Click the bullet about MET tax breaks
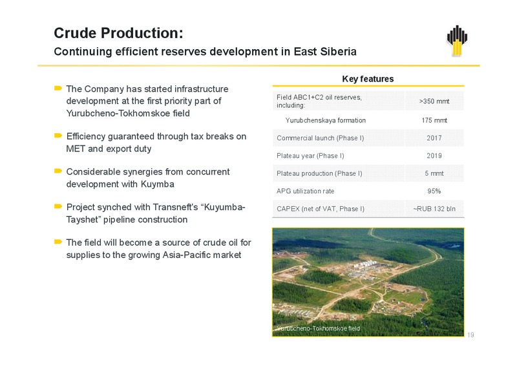The image size is (517, 366). point(156,142)
